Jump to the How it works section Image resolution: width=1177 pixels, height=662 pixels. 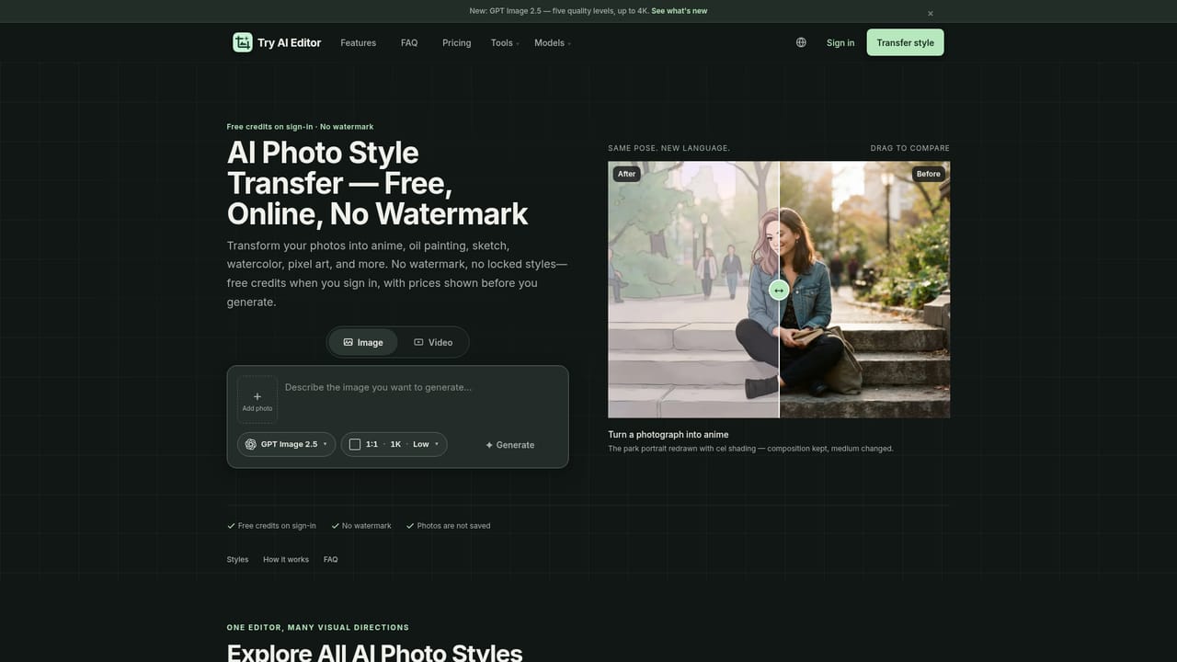coord(286,559)
